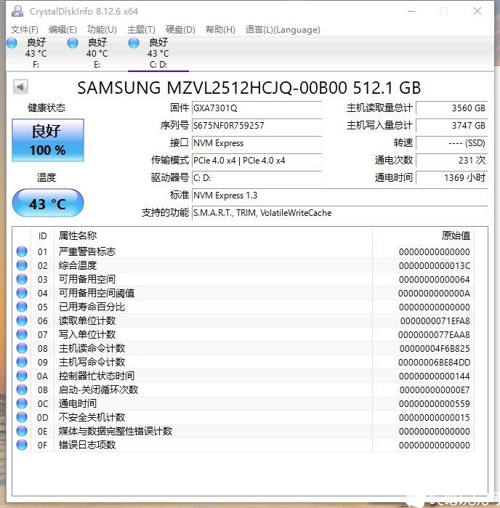Open the 硬盘(D) menu

coord(180,30)
